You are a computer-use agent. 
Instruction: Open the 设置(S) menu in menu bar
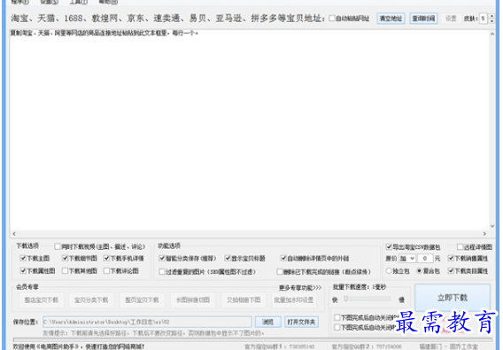49,2
